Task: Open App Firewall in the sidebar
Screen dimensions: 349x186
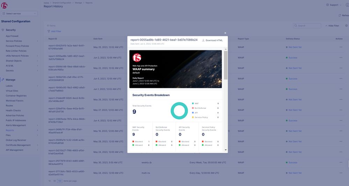Action: tap(12, 36)
